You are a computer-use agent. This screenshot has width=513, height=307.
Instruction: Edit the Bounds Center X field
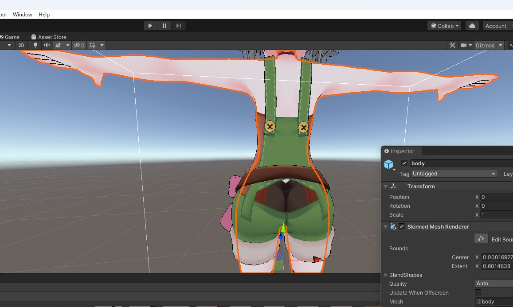click(x=497, y=257)
